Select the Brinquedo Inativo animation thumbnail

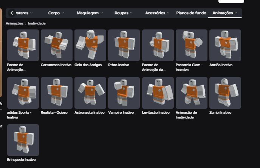[23, 140]
